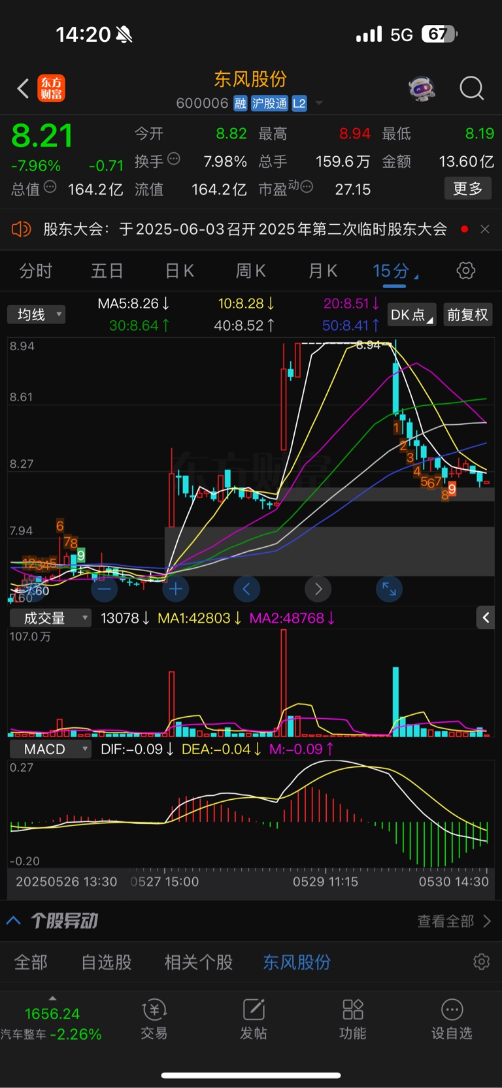Open the robot assistant avatar icon

coord(422,88)
